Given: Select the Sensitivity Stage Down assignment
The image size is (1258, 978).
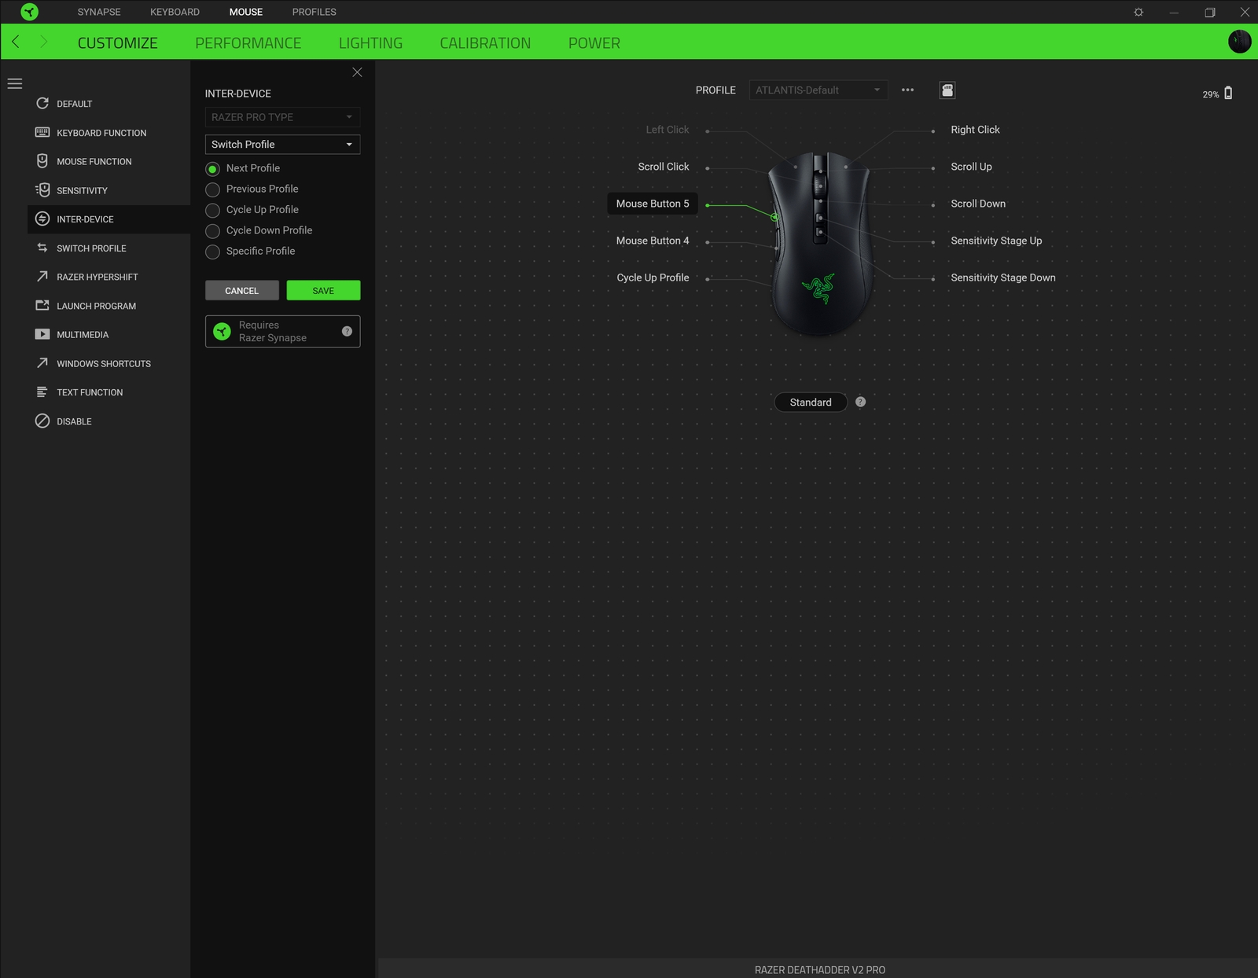Looking at the screenshot, I should click(x=1003, y=278).
